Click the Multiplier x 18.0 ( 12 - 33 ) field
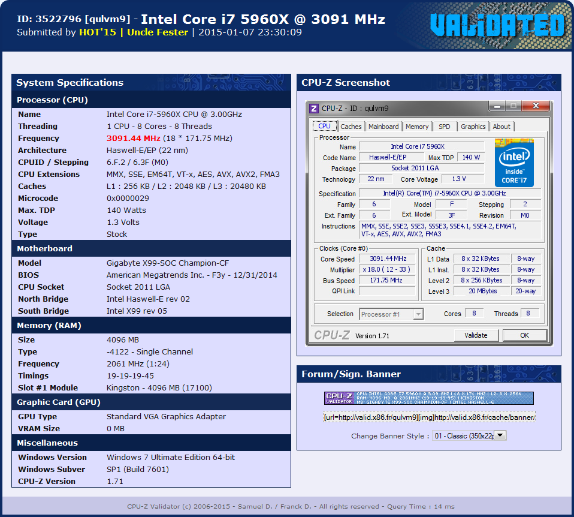The width and height of the screenshot is (574, 517). pyautogui.click(x=388, y=269)
